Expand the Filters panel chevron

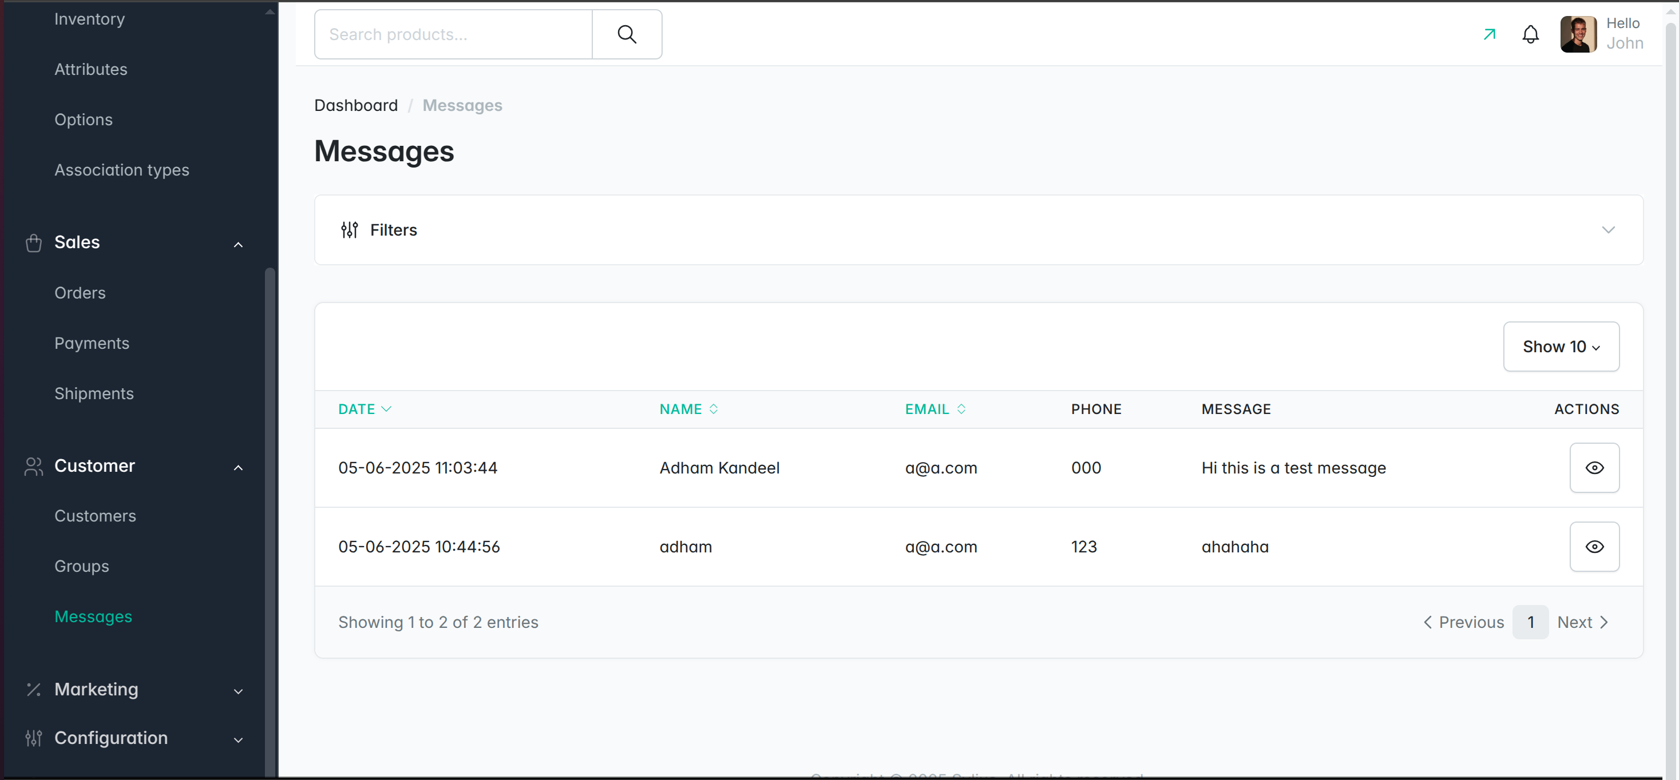pyautogui.click(x=1608, y=230)
